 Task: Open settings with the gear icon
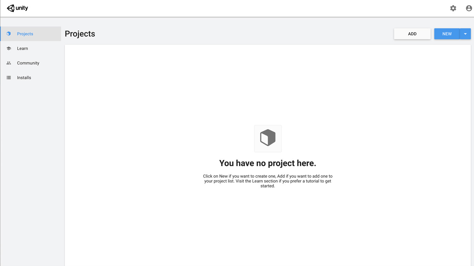453,8
